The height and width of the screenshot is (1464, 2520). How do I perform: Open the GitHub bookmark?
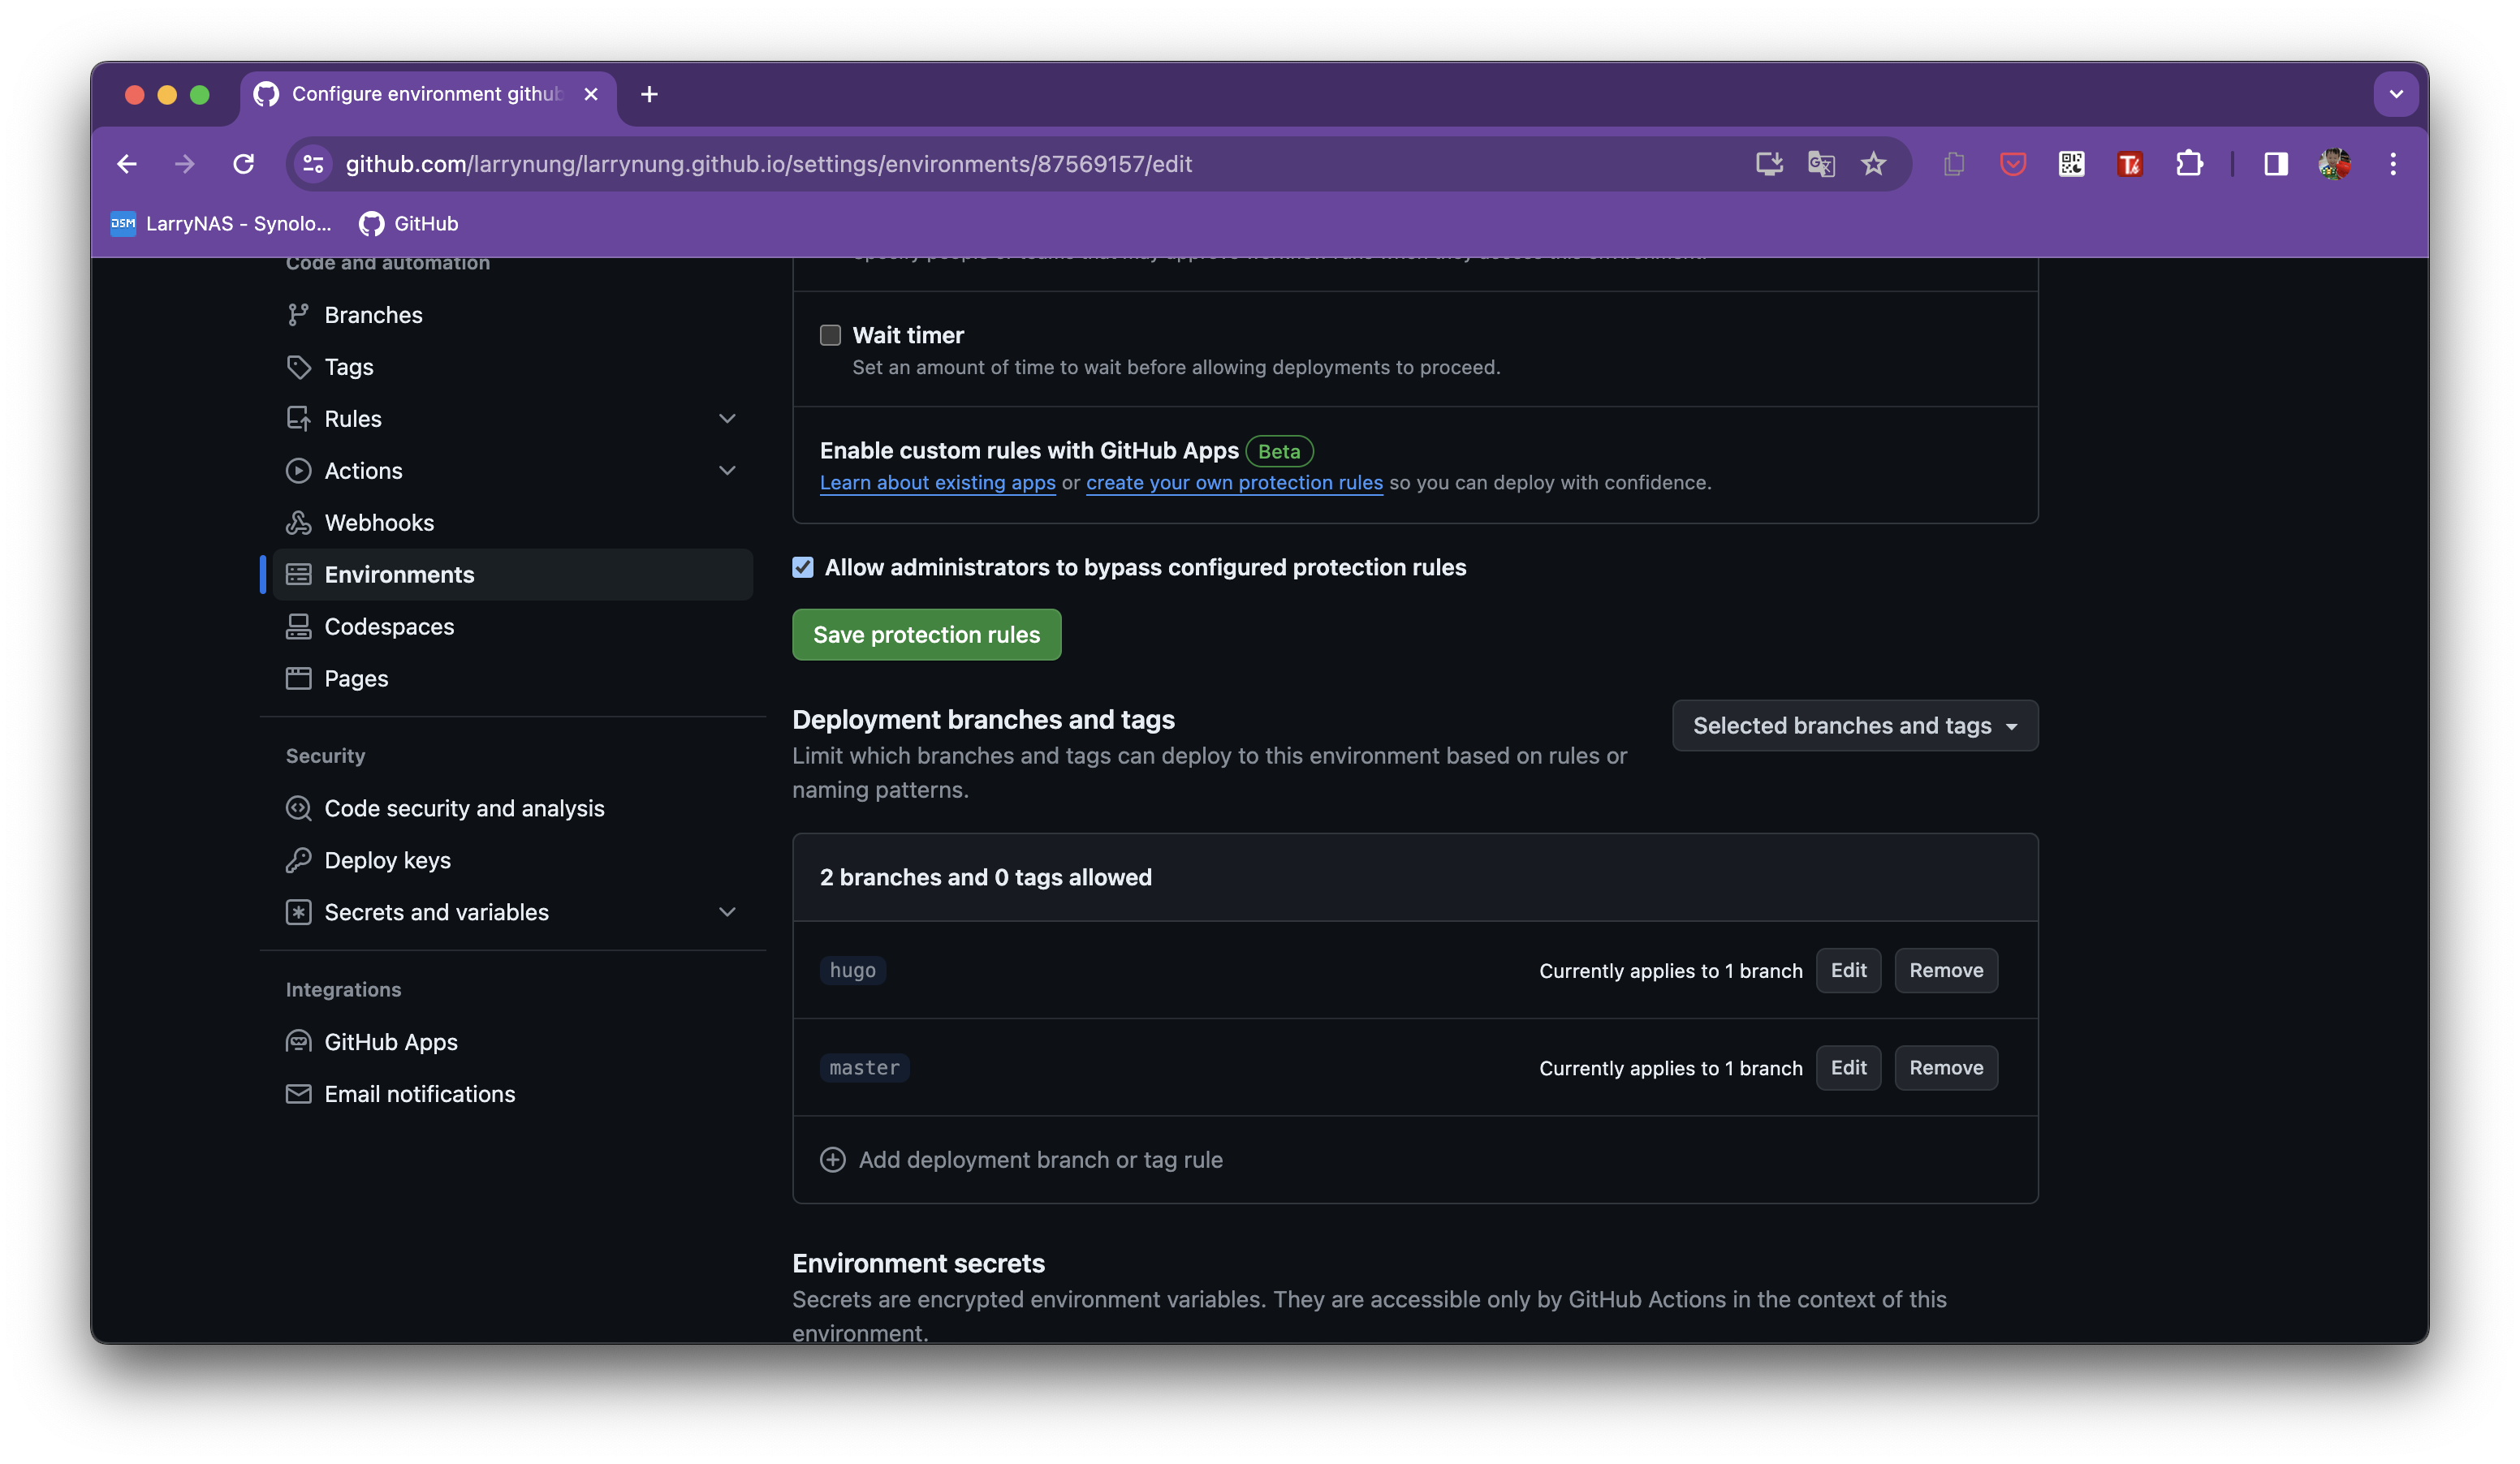[409, 224]
